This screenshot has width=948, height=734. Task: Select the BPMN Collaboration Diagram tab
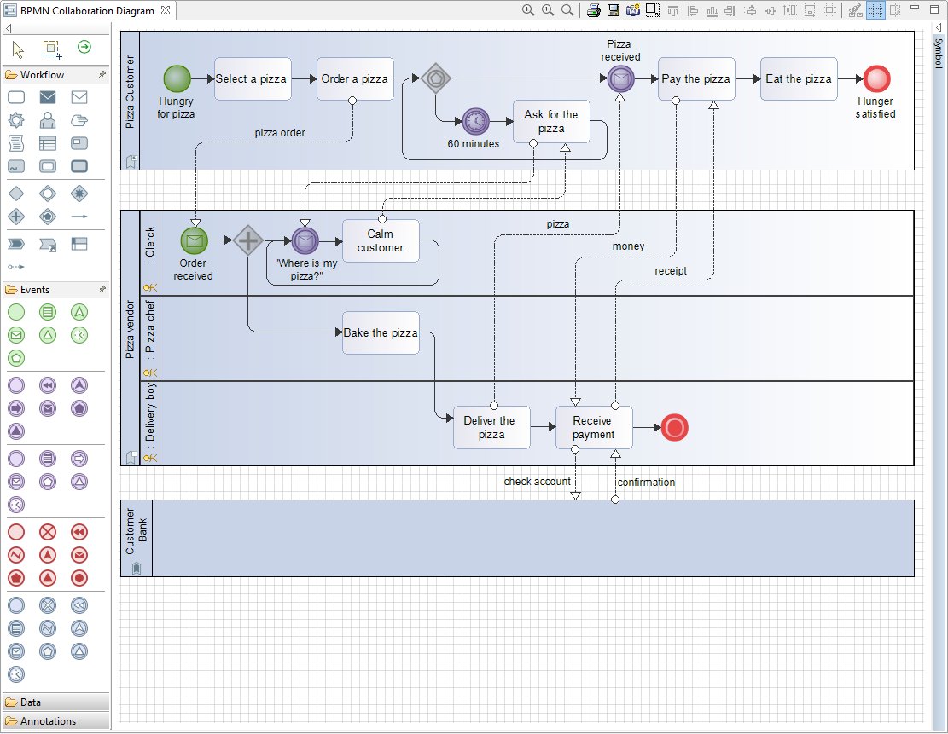pyautogui.click(x=87, y=10)
